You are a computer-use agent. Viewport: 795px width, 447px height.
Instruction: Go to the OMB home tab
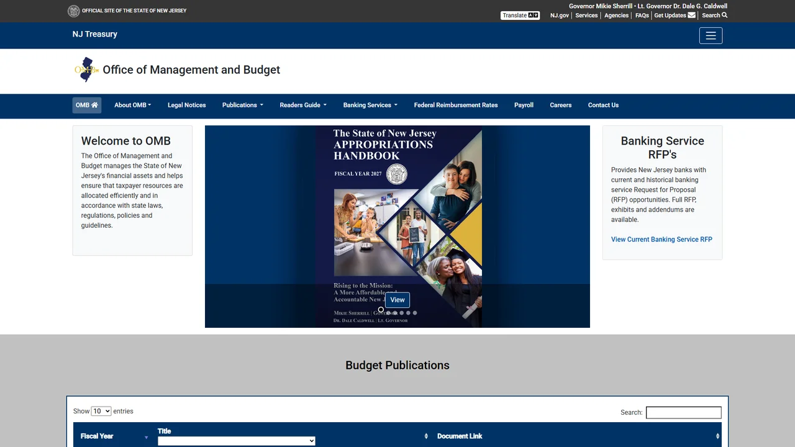(x=87, y=105)
